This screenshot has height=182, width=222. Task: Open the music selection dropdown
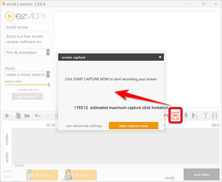48,74
